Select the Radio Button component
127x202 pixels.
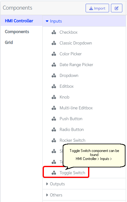72,129
